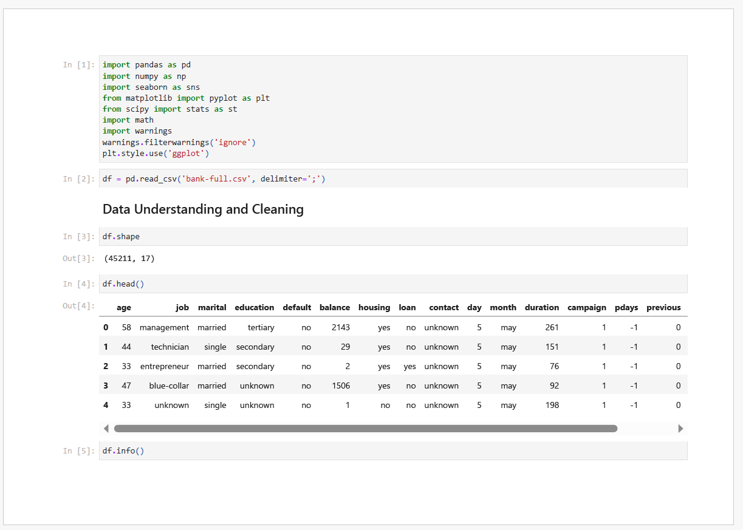Click inside the df.head() code cell
The image size is (743, 530).
click(392, 284)
